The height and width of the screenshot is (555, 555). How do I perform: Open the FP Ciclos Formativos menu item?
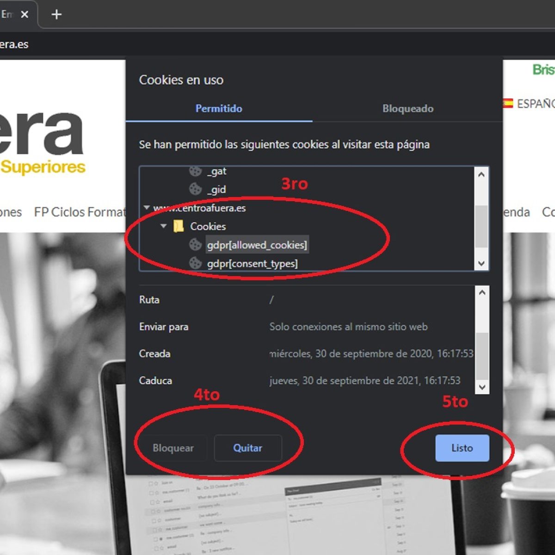coord(80,212)
